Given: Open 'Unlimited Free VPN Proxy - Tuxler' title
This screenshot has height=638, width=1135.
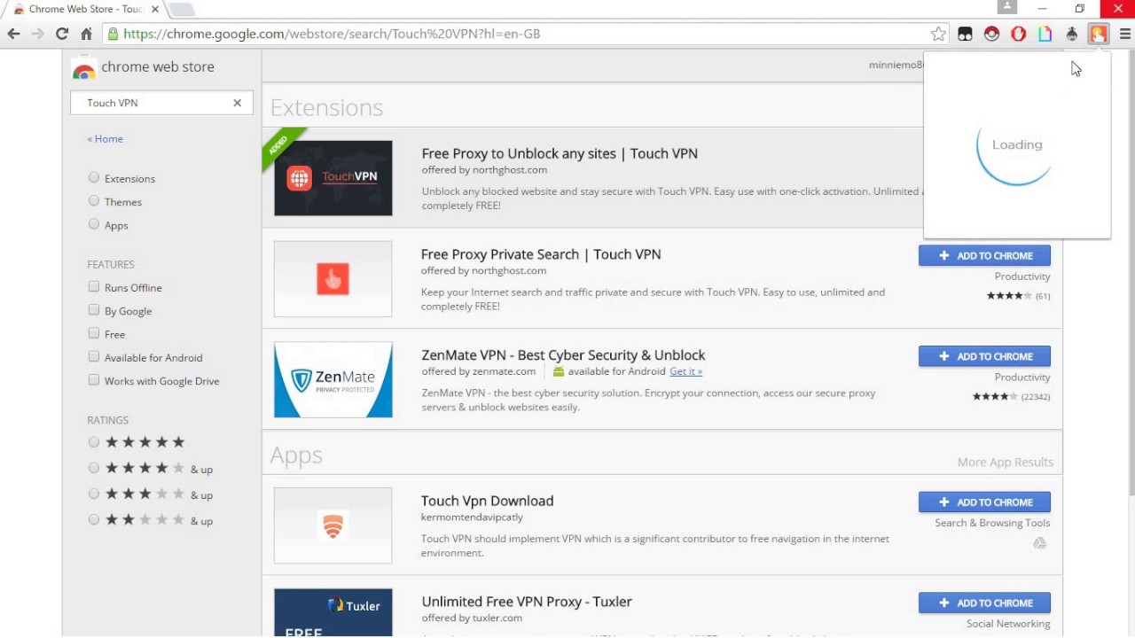Looking at the screenshot, I should pyautogui.click(x=527, y=602).
